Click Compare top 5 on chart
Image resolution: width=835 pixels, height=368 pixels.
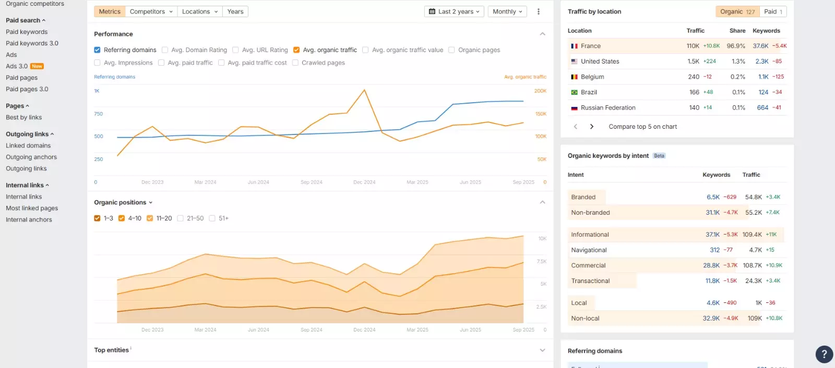click(642, 127)
